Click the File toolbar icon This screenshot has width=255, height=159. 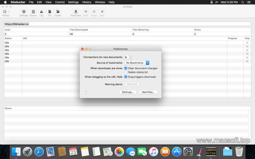(x=50, y=12)
